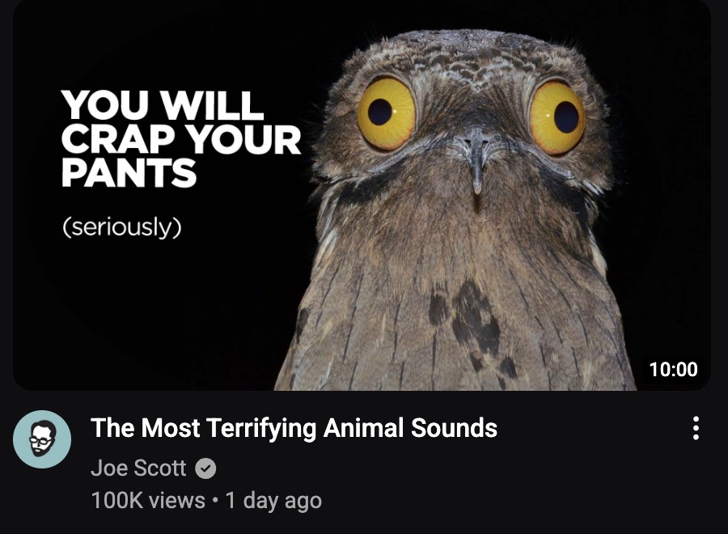Viewport: 728px width, 534px height.
Task: Click the dot separator between views and date
Action: click(x=215, y=501)
